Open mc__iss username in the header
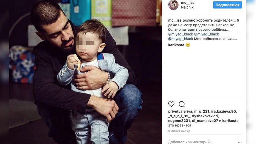 [187, 3]
